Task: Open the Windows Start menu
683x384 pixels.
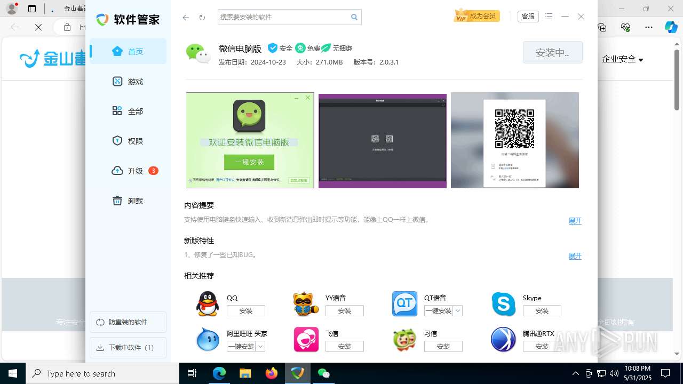Action: click(x=13, y=373)
